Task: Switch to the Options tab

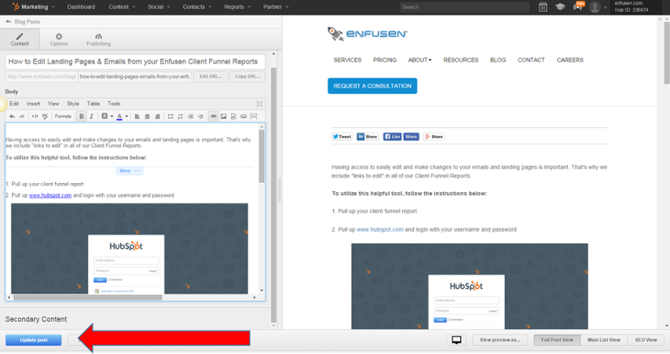Action: tap(59, 39)
